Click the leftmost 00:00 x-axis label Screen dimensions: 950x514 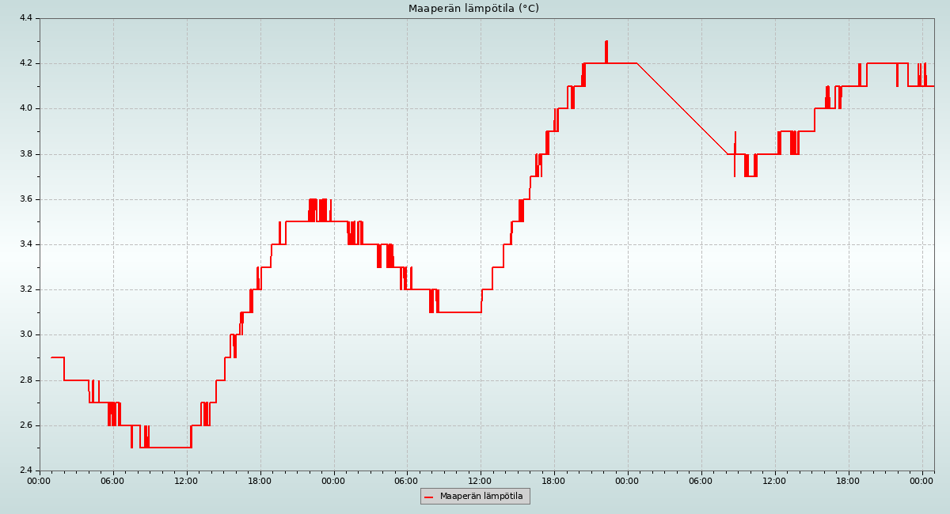tap(40, 480)
